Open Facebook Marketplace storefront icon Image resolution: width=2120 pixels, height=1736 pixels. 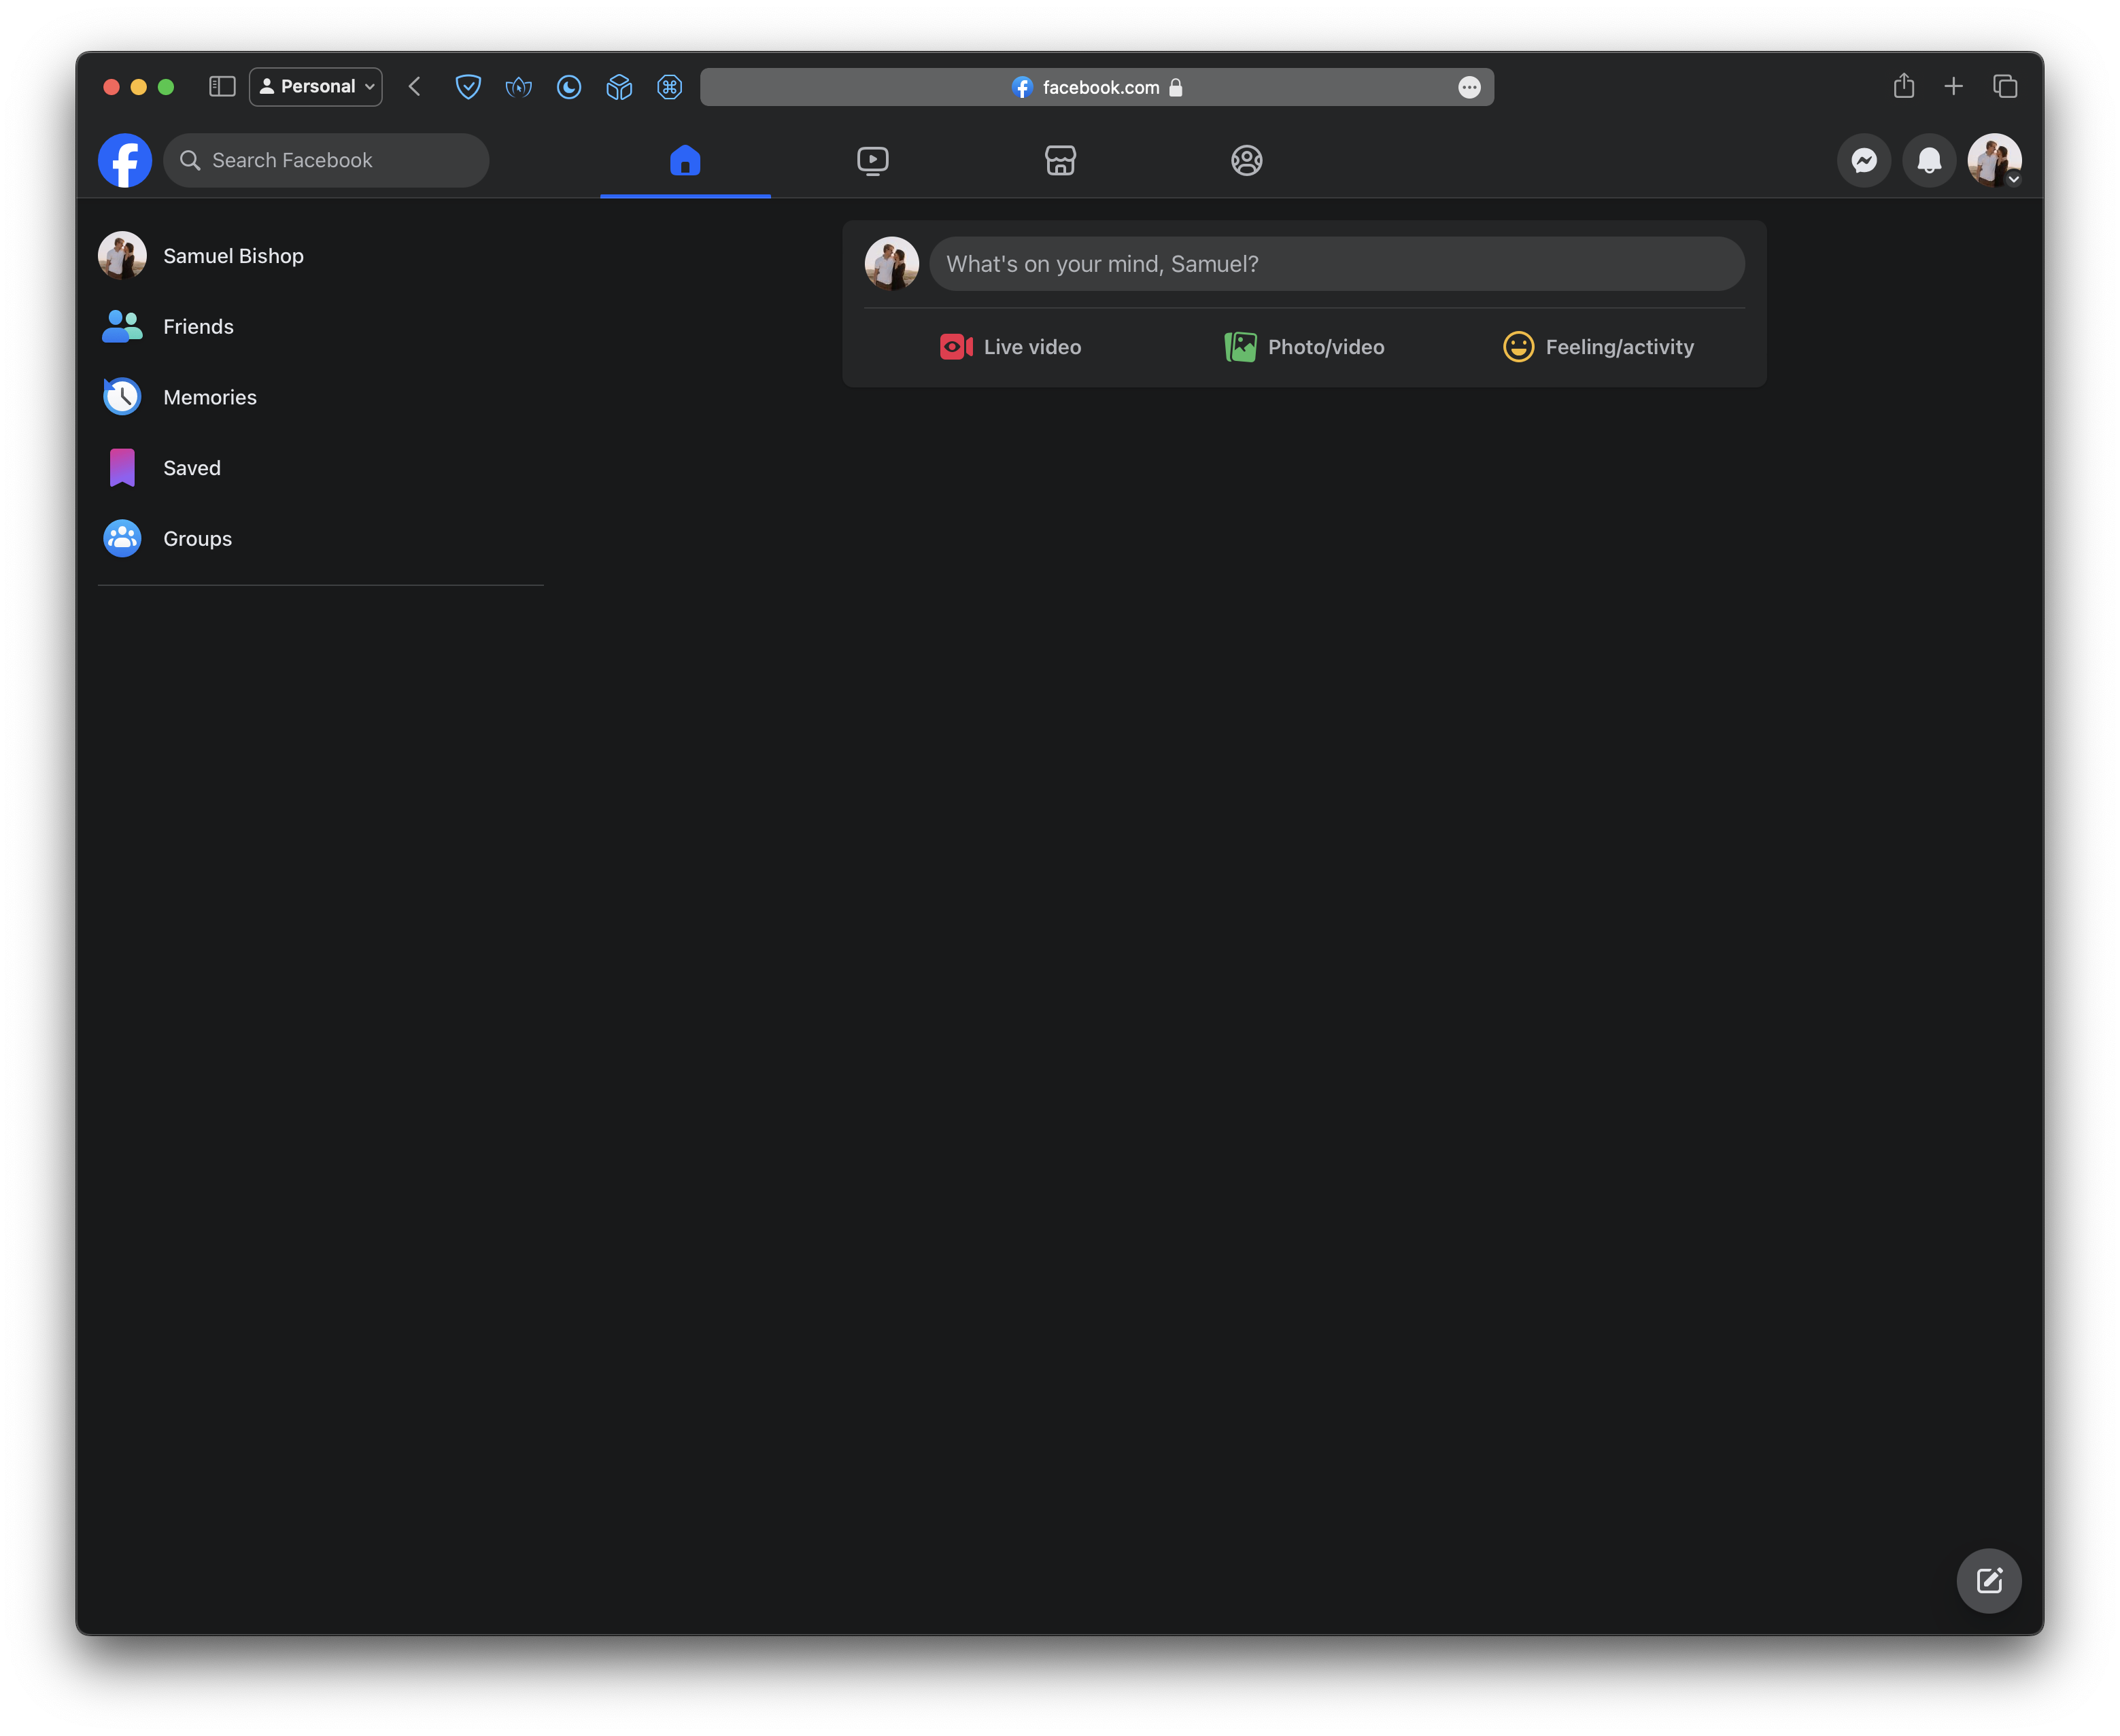tap(1059, 160)
